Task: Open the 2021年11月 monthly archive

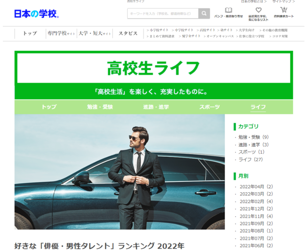Action: coord(256,216)
